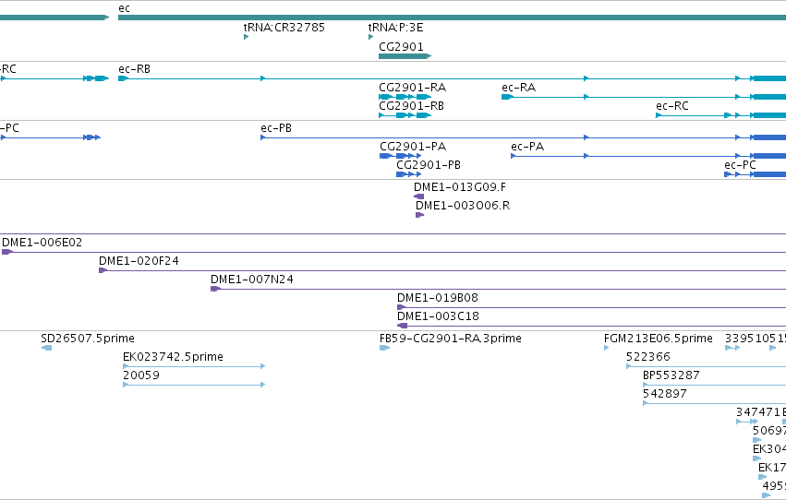Select the CG2901-PB coding segment label
Image resolution: width=786 pixels, height=500 pixels.
(x=429, y=165)
